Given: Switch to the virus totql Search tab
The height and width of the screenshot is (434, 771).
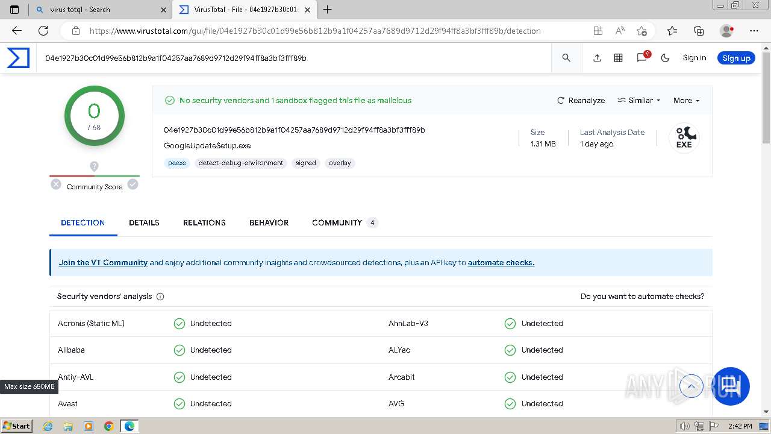Looking at the screenshot, I should tap(101, 10).
